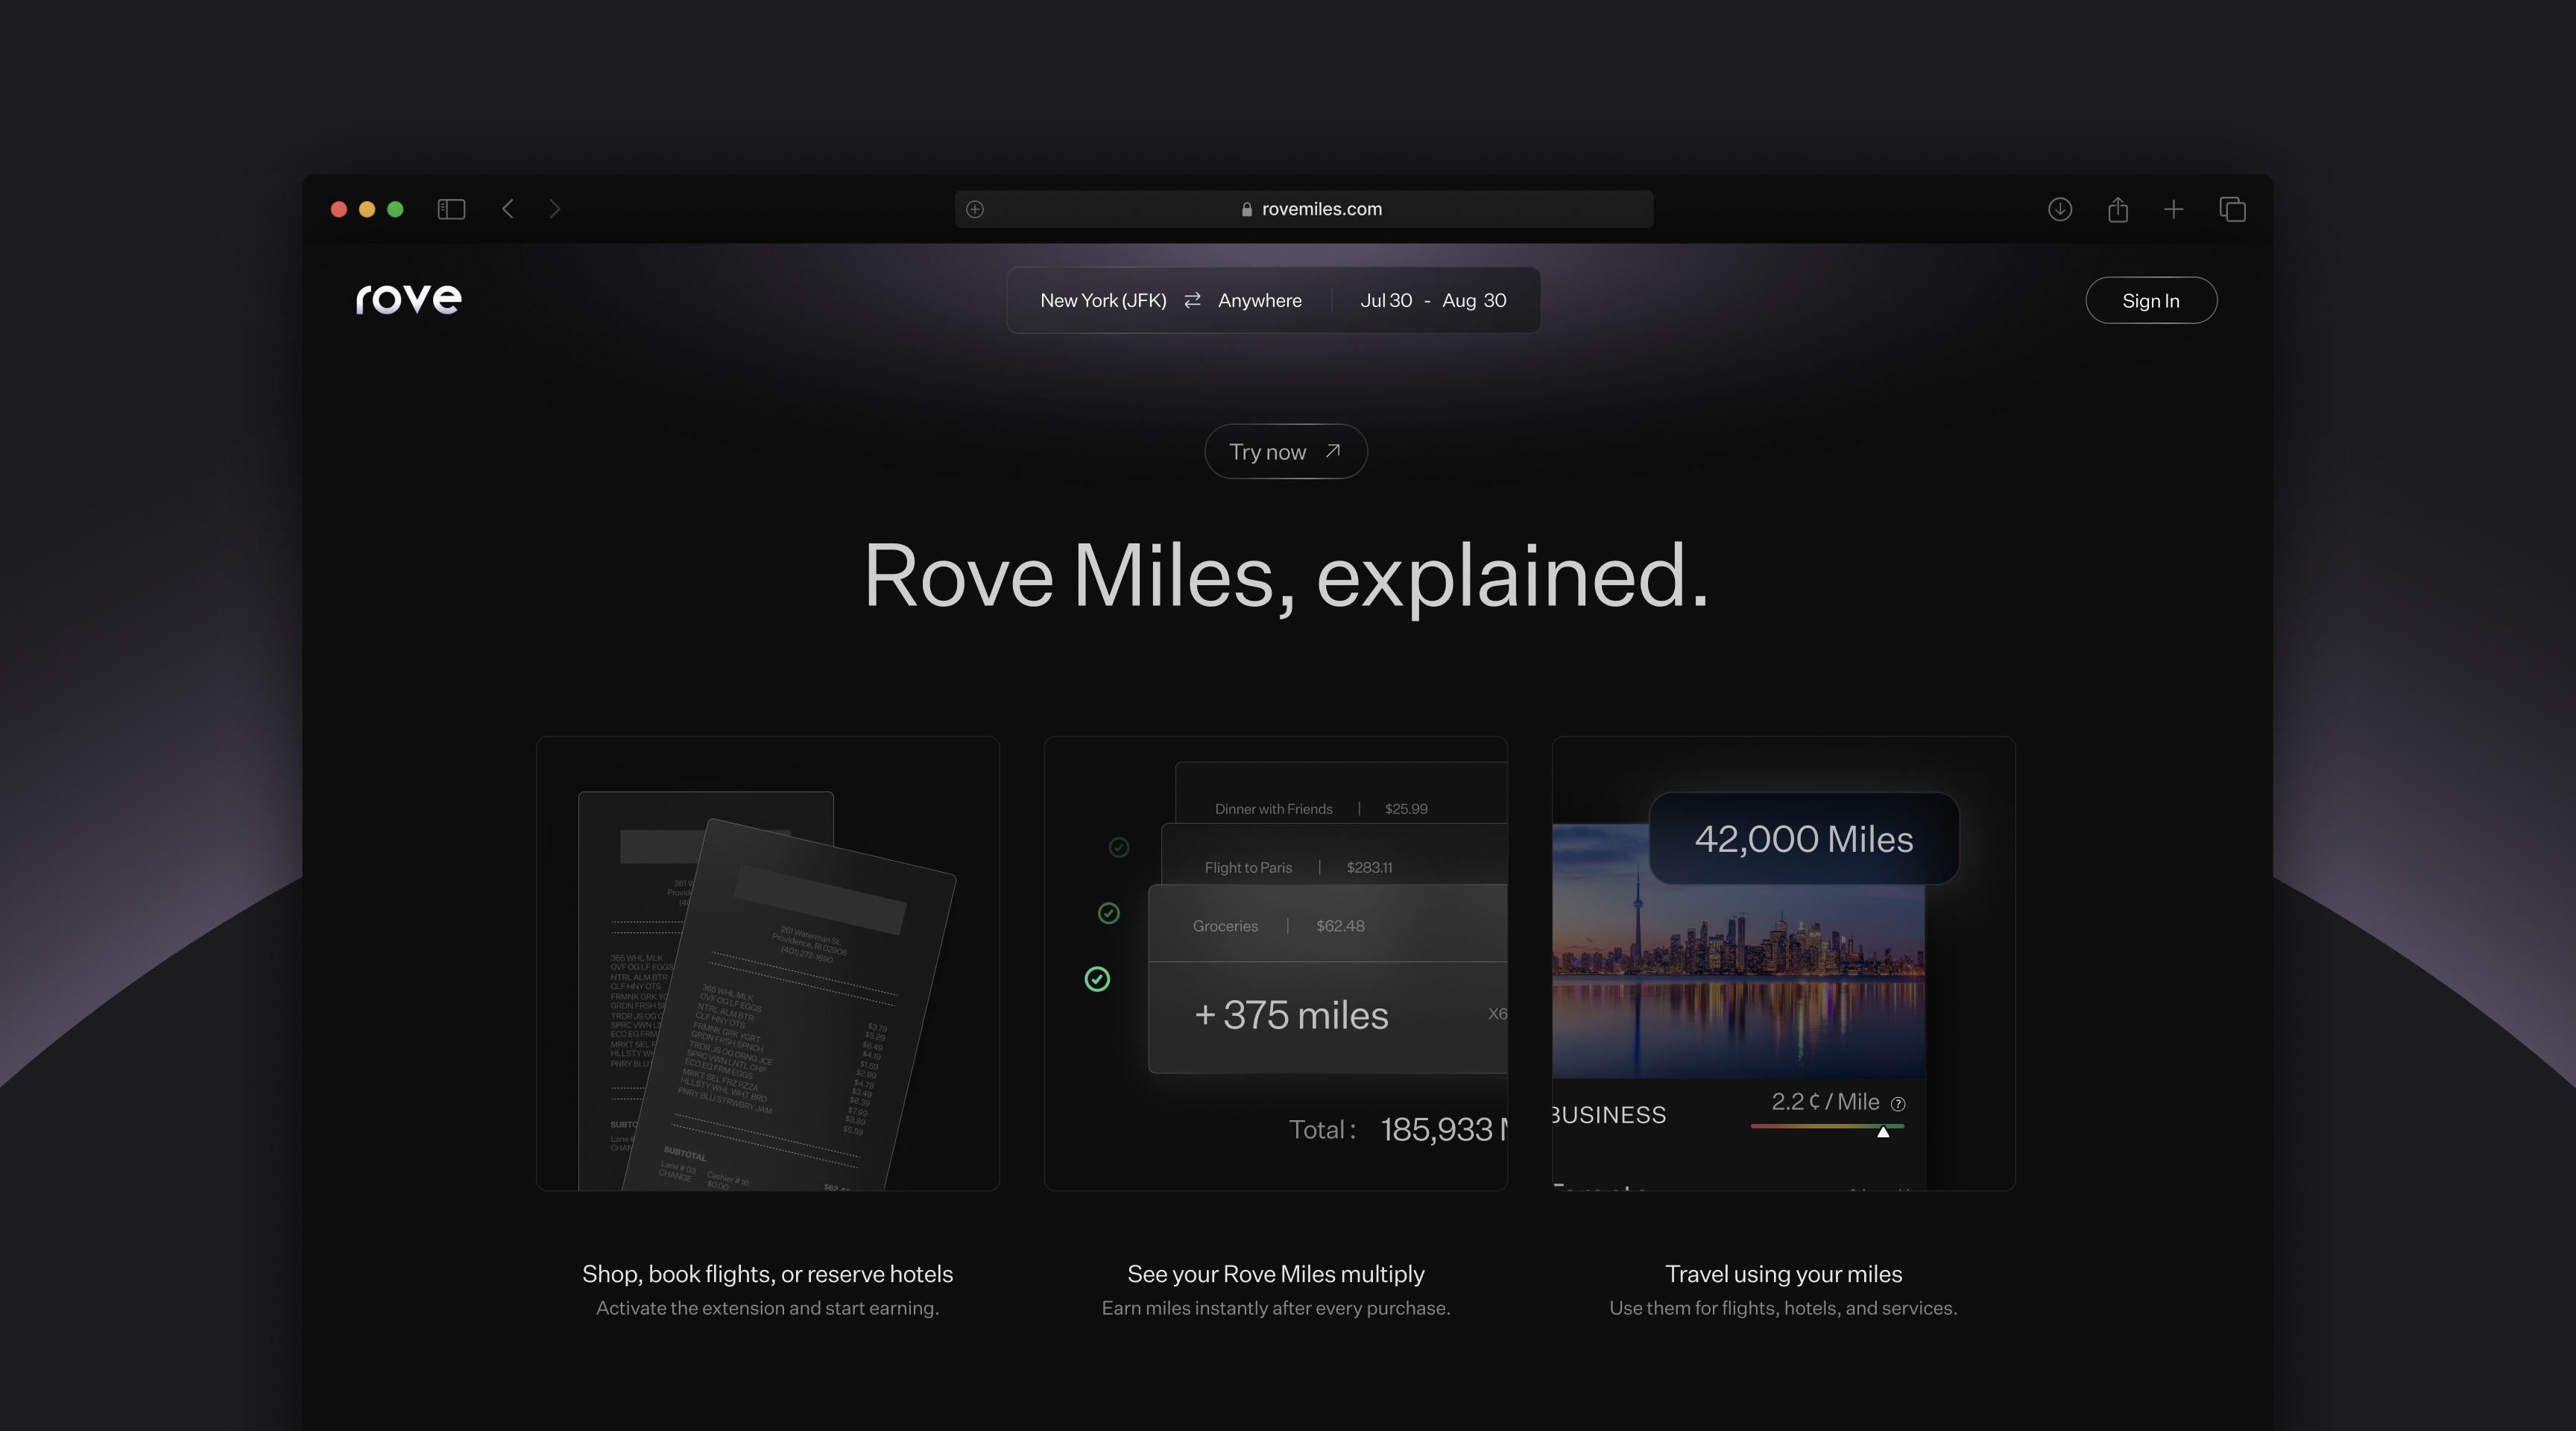The width and height of the screenshot is (2576, 1431).
Task: Click the 42,000 Miles badge
Action: click(x=1803, y=838)
